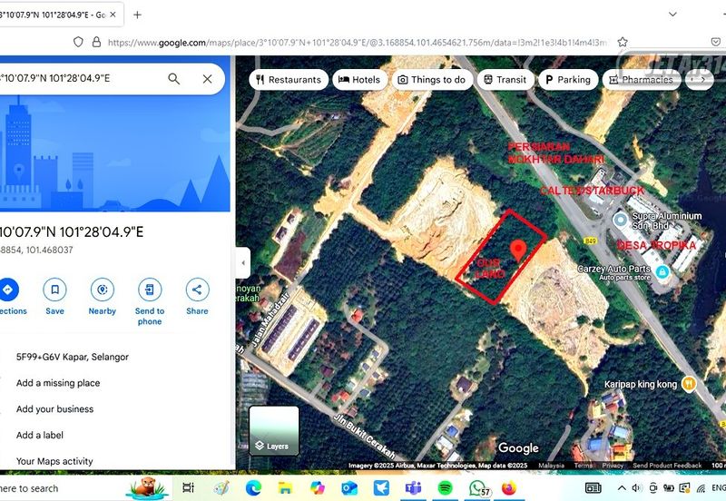Share this location

tap(197, 290)
